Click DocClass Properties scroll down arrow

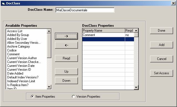[136, 87]
